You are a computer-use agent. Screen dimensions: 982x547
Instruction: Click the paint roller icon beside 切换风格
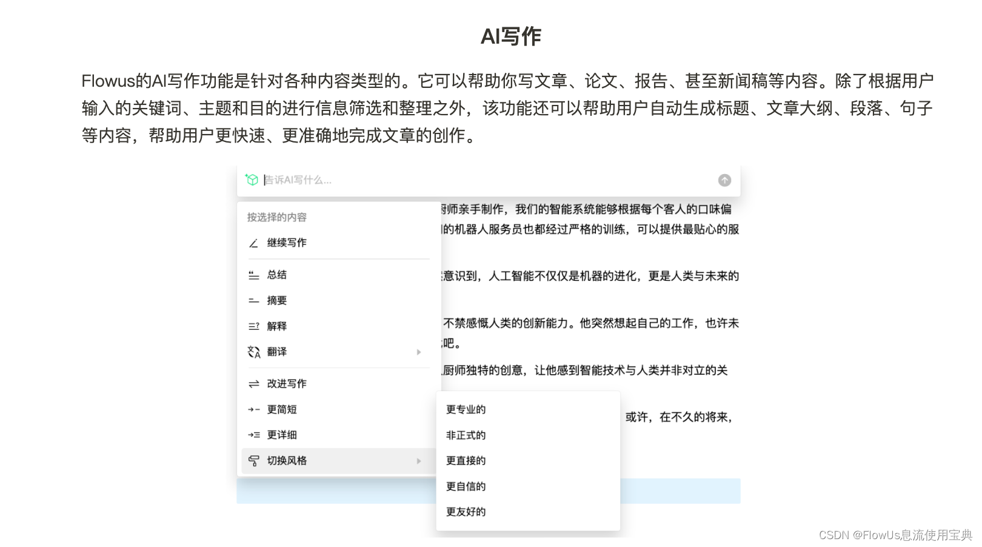point(253,461)
